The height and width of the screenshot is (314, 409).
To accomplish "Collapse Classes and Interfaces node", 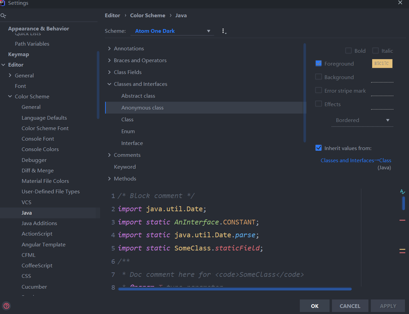I will click(x=110, y=84).
